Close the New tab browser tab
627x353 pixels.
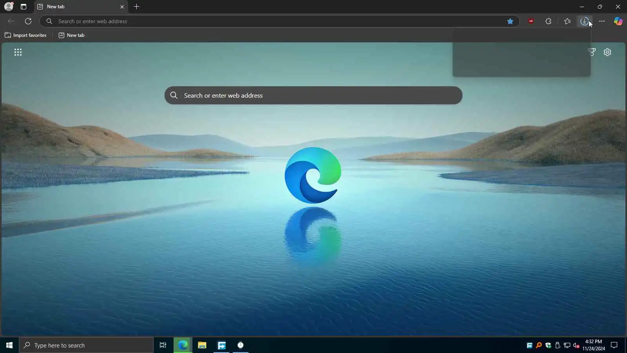click(x=122, y=7)
